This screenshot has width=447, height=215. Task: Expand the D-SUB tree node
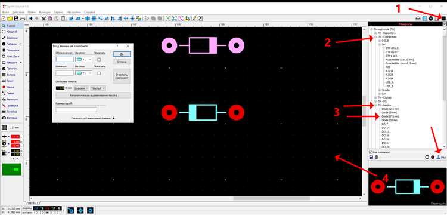tap(380, 41)
